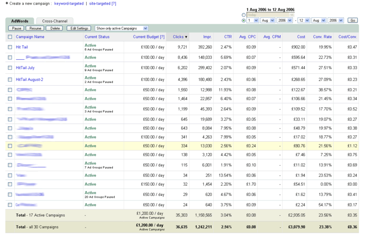Toggle the select-all checkbox in header
Image resolution: width=367 pixels, height=234 pixels.
[x=10, y=37]
